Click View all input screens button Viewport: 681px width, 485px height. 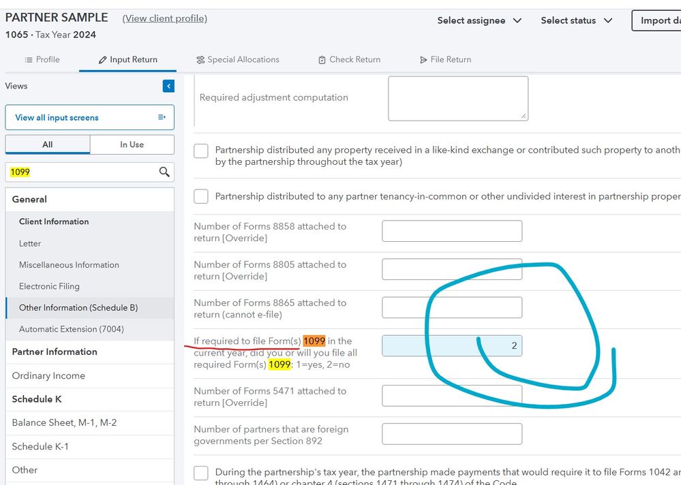89,117
